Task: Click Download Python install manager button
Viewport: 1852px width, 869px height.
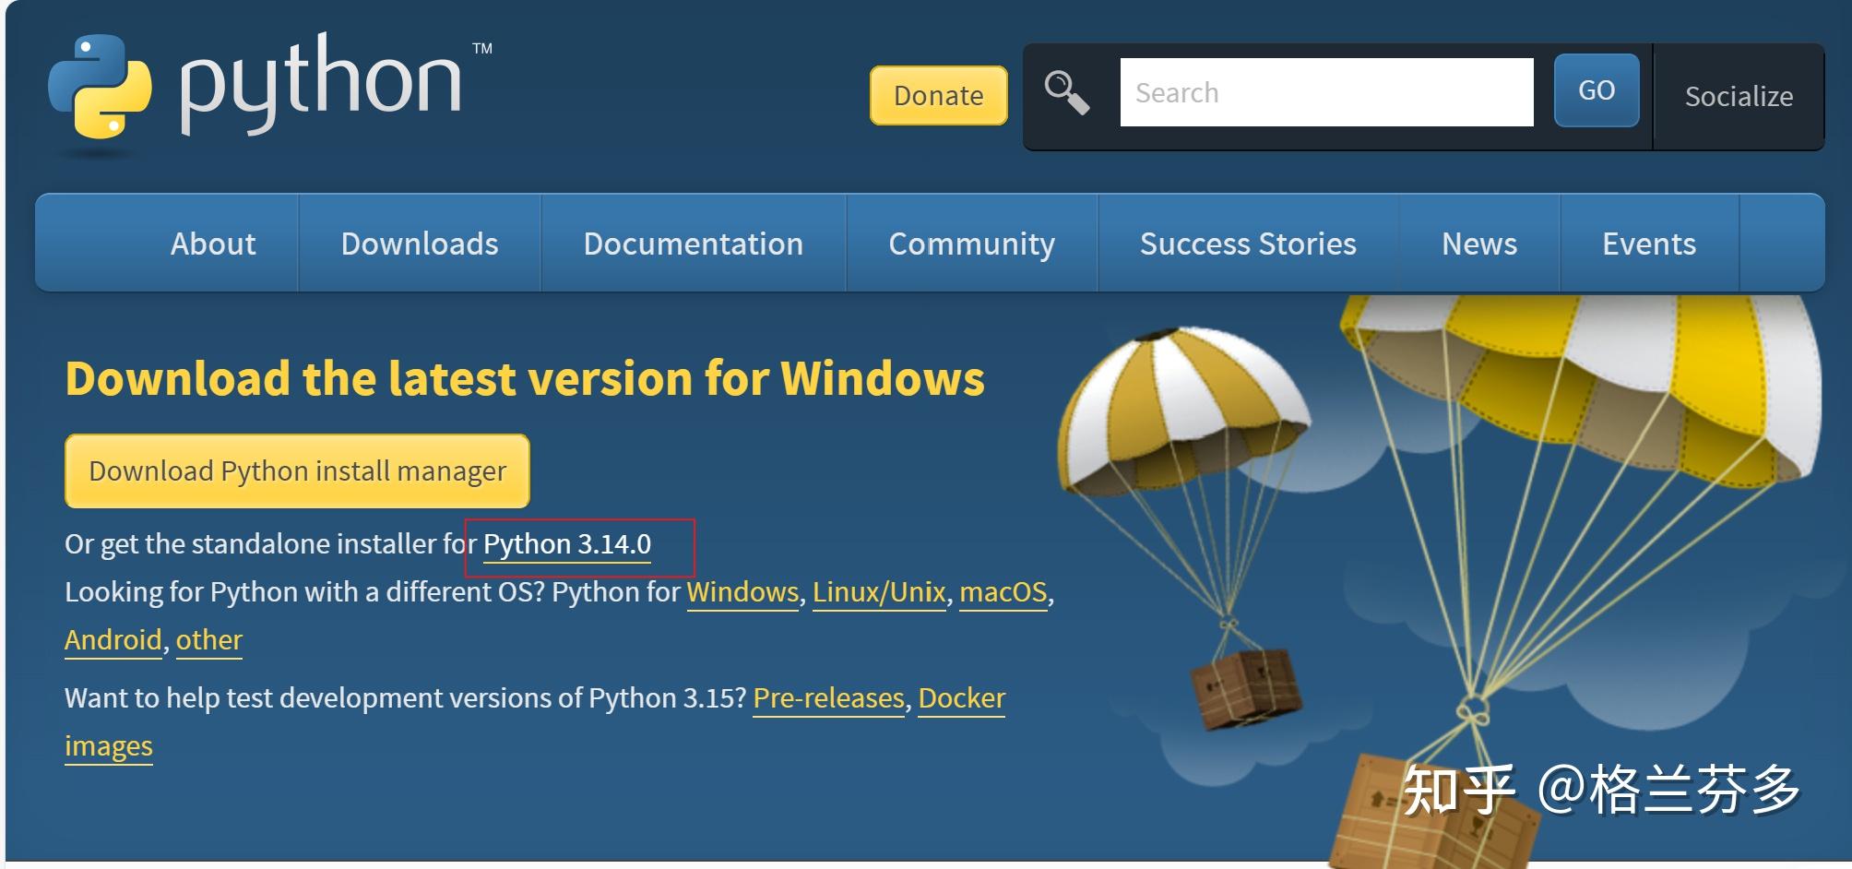Action: tap(297, 471)
